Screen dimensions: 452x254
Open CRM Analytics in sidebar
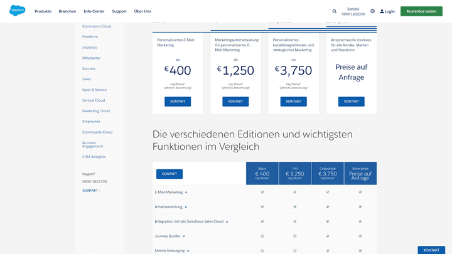point(94,157)
